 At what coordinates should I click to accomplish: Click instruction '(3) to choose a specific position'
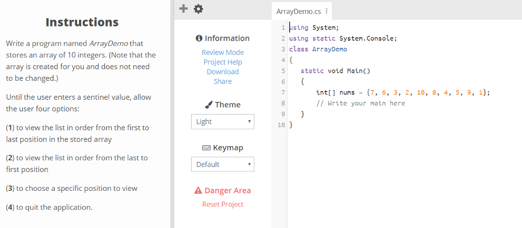(71, 188)
